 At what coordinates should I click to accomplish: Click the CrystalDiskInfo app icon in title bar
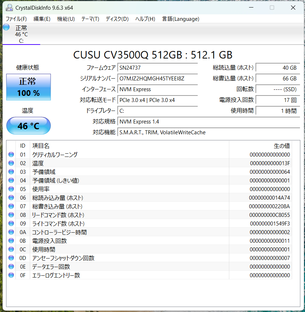[x=9, y=7]
